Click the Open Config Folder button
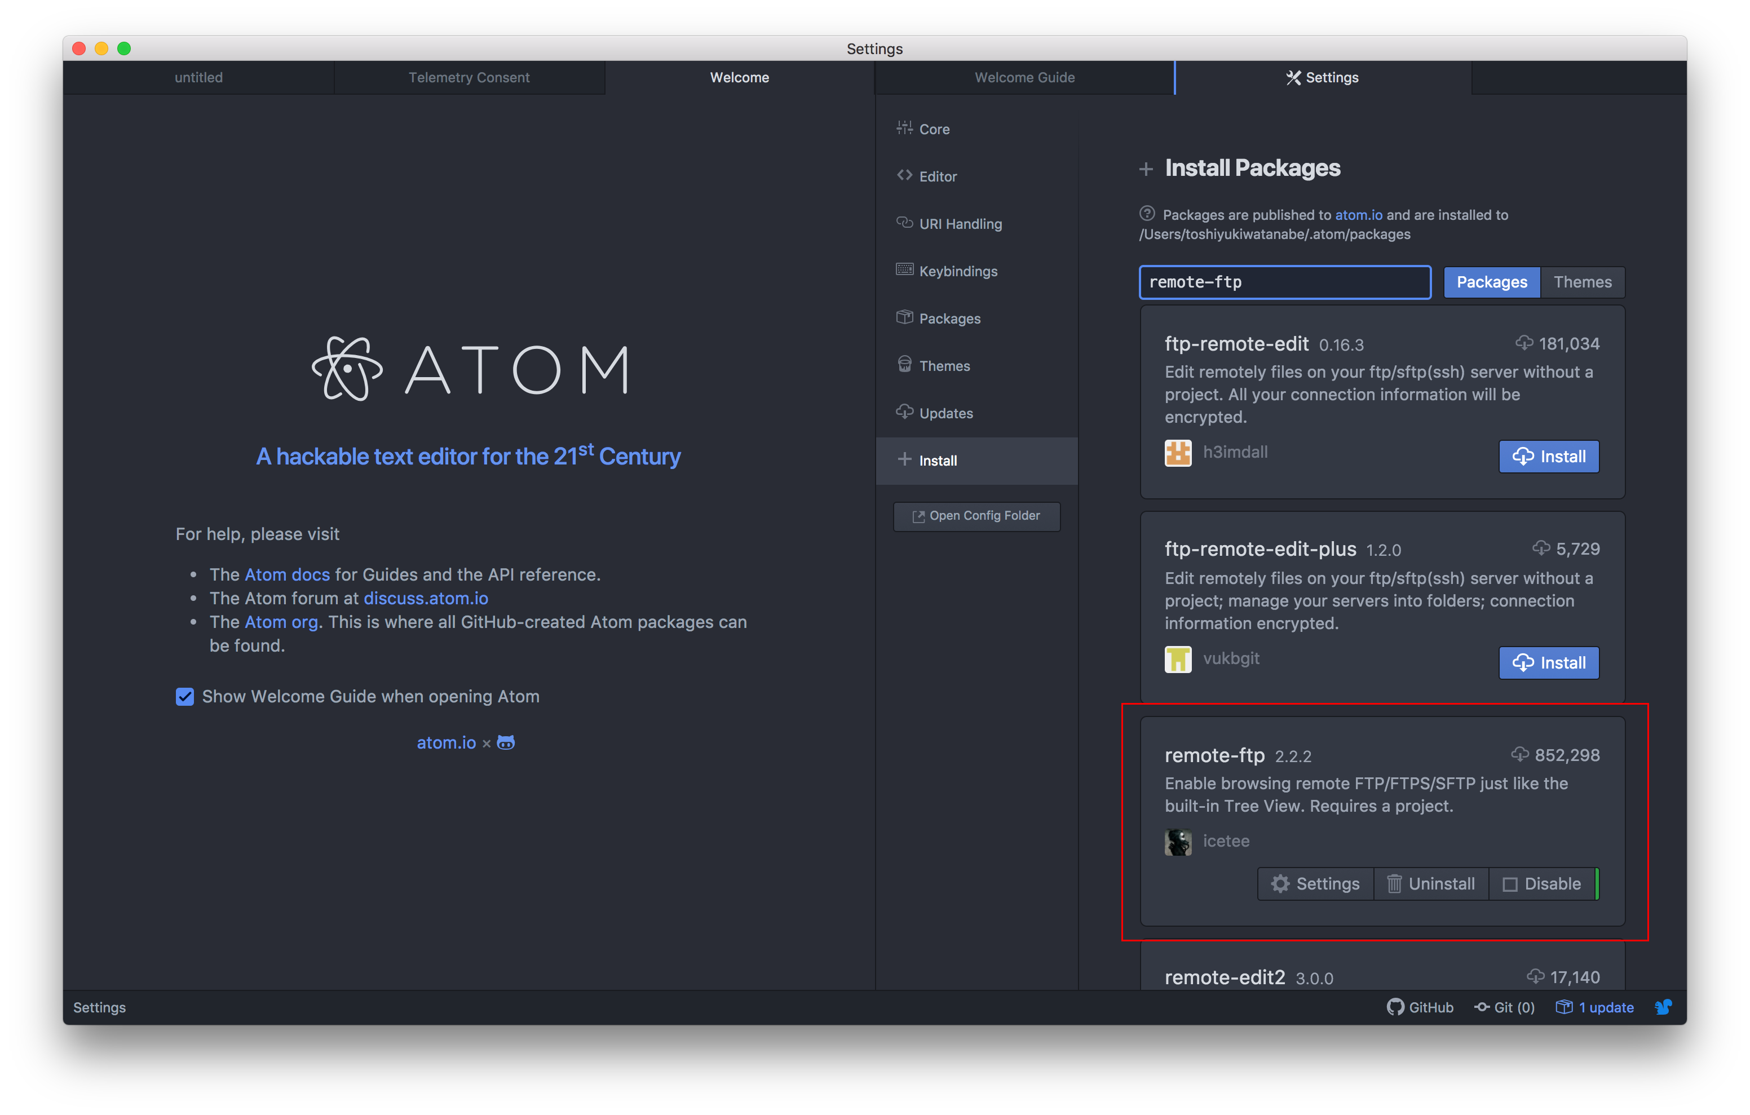 point(976,516)
